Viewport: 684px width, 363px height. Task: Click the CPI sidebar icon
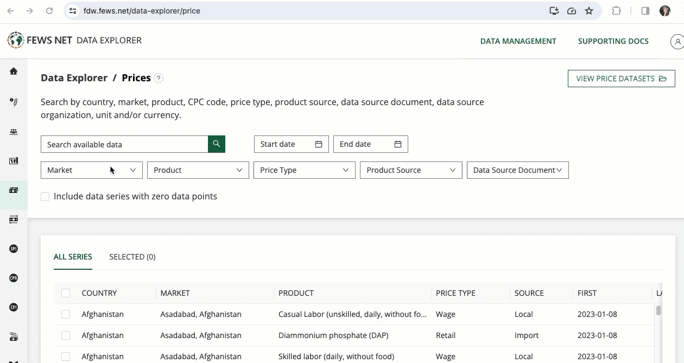[14, 307]
